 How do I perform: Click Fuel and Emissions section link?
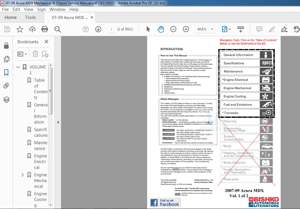tap(247, 104)
